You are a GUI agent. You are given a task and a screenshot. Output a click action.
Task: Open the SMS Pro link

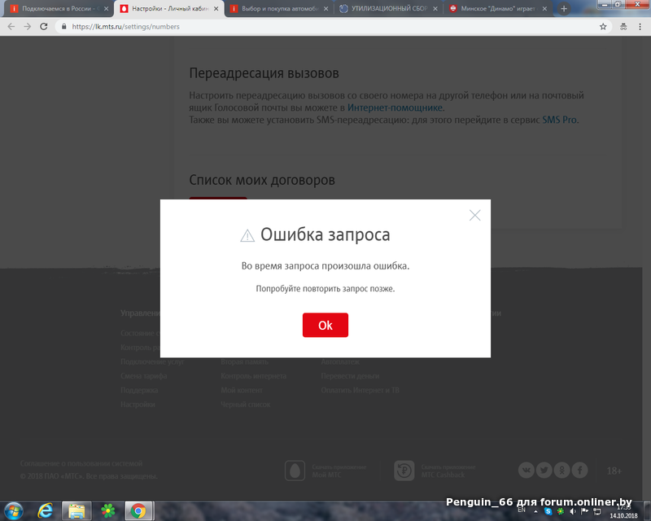coord(559,120)
